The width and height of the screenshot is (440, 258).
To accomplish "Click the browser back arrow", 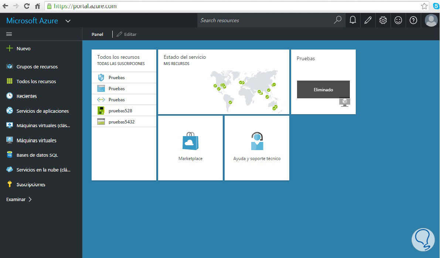I will [5, 6].
